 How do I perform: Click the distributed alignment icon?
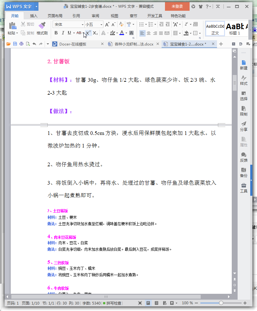pos(167,33)
